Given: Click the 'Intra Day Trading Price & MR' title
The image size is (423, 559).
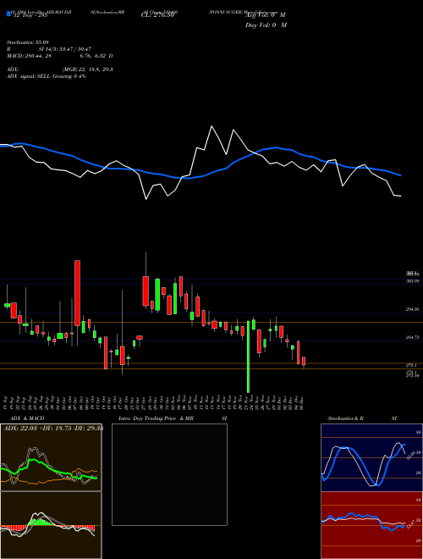Looking at the screenshot, I should tap(156, 418).
